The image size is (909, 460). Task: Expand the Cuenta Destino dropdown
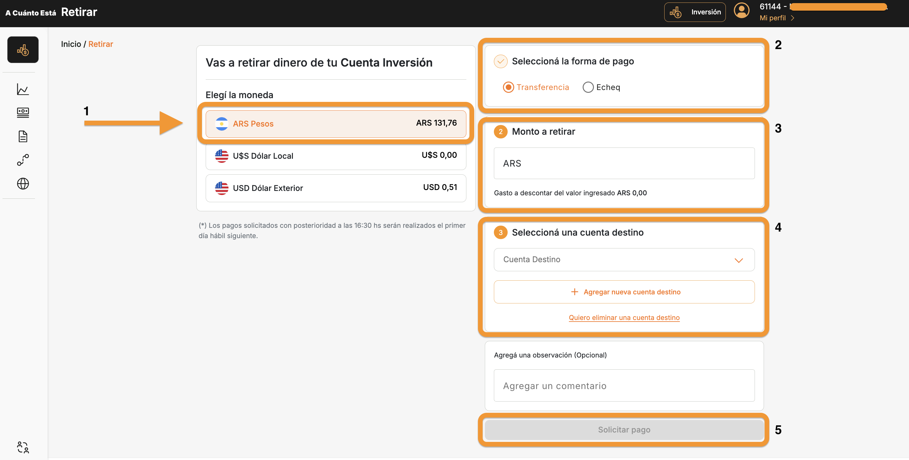624,260
